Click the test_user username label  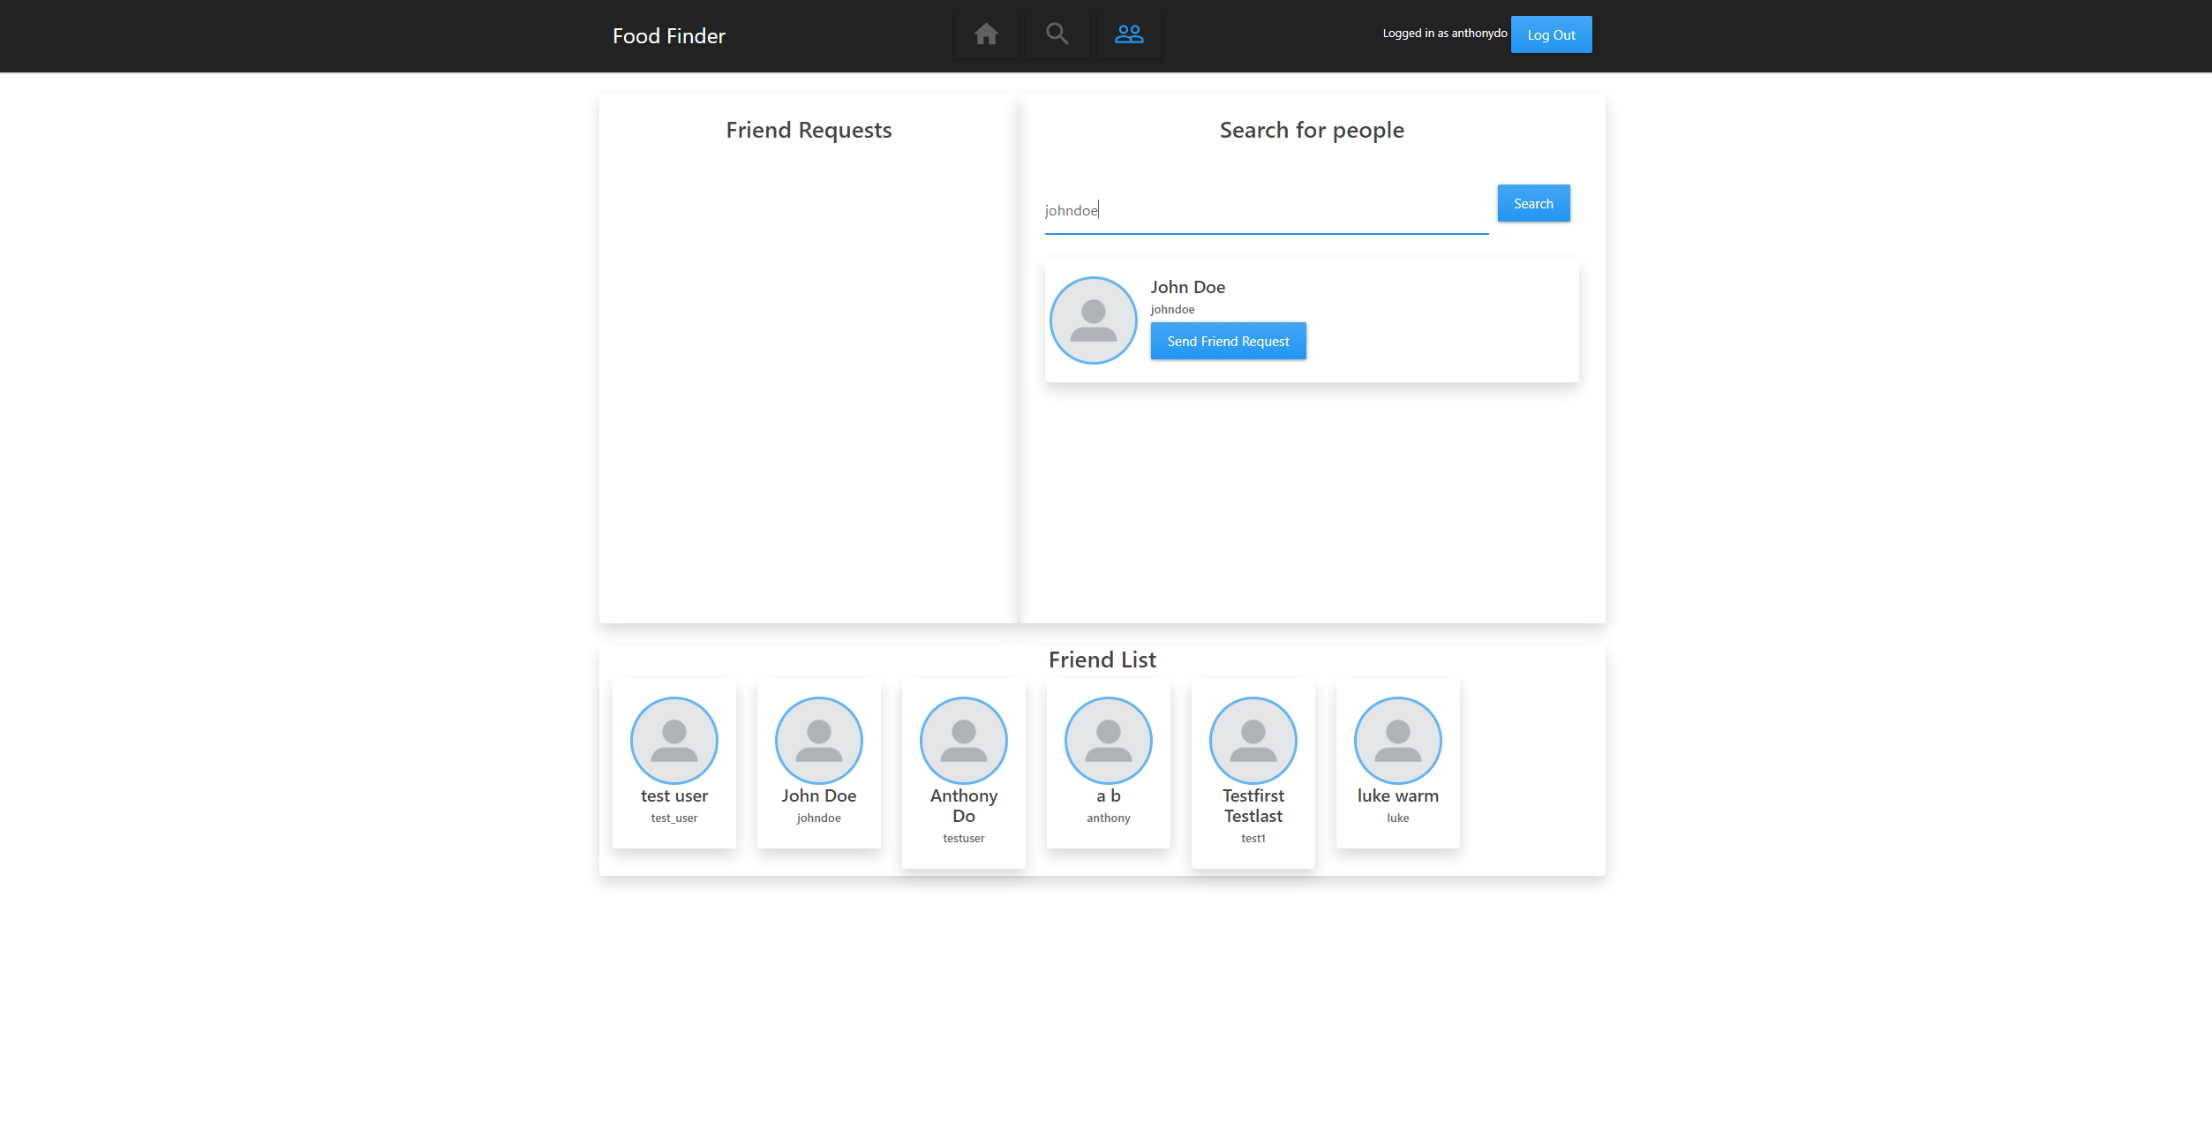(673, 818)
